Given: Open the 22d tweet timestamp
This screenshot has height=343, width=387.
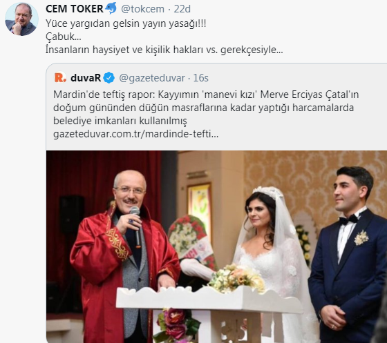Looking at the screenshot, I should 182,9.
